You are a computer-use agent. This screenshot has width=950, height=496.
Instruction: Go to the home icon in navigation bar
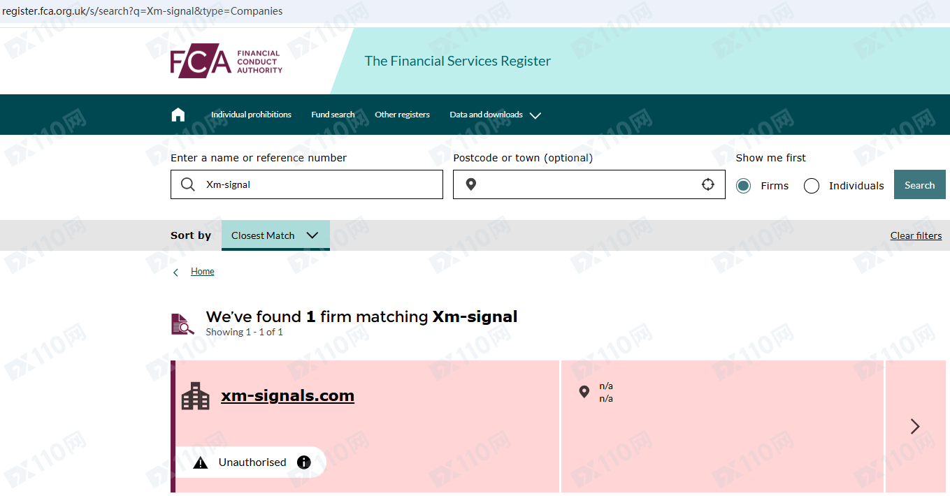178,115
